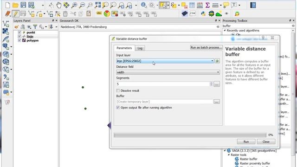The image size is (297, 167).
Task: Enable the Dissolve result checkbox
Action: 118,90
